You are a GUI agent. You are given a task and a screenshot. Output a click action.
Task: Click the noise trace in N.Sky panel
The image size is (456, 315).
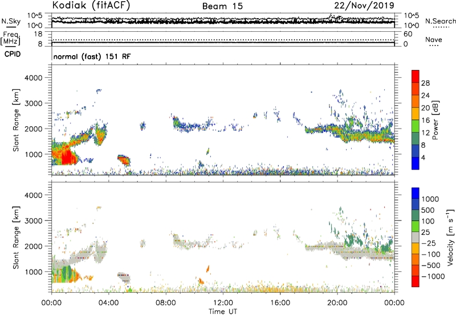click(x=223, y=22)
